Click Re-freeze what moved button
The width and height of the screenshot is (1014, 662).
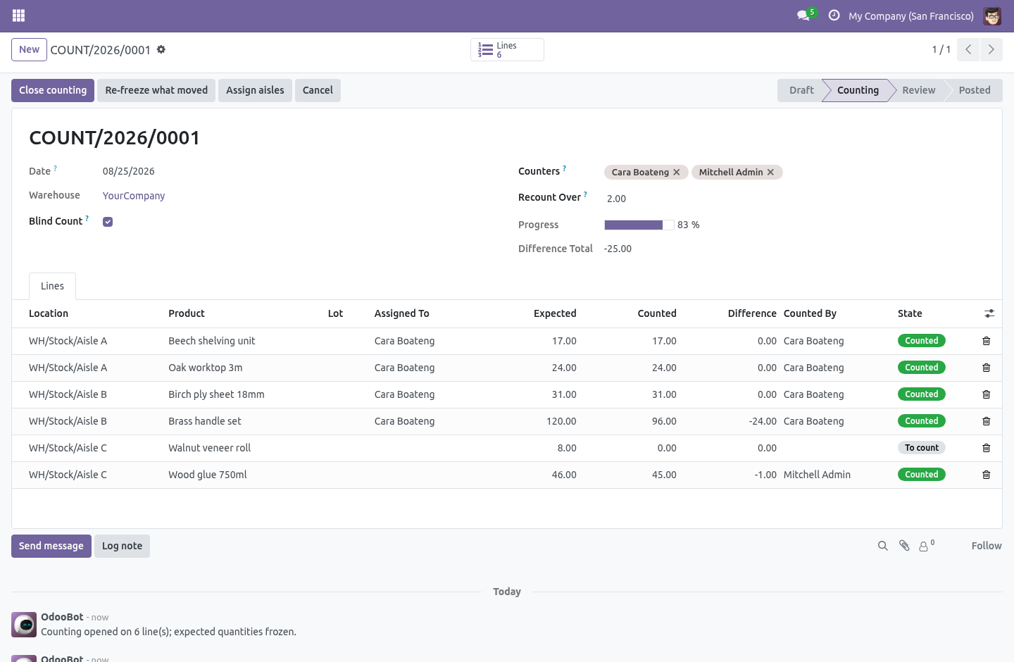(x=156, y=90)
